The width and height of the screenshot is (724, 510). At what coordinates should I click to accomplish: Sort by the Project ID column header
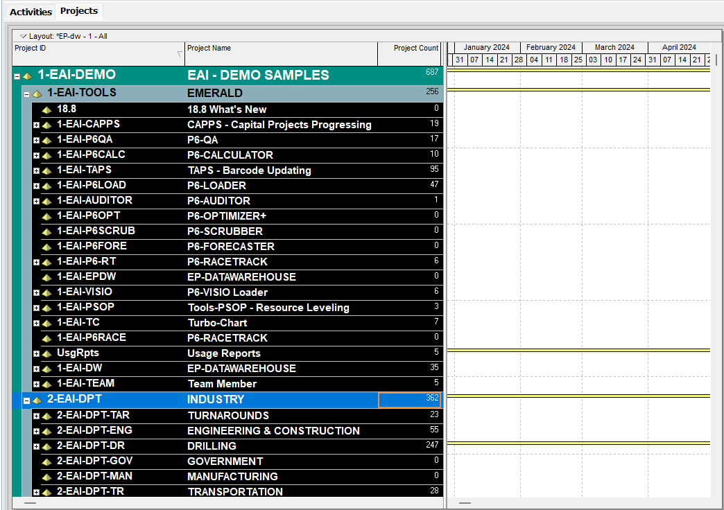pos(98,53)
